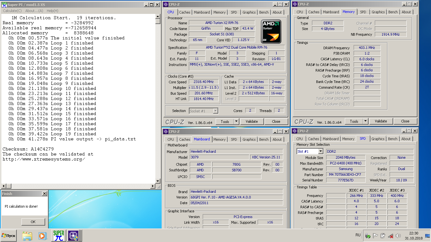Click the scroll-left arrow in the Super PI window
The image size is (431, 242).
[3, 186]
